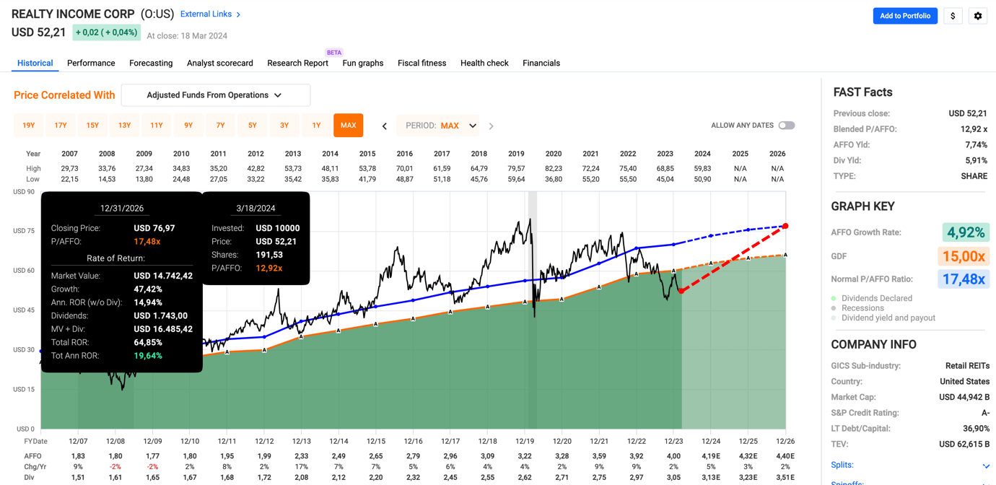Switch to the Forecasting tab
This screenshot has width=996, height=485.
[151, 63]
